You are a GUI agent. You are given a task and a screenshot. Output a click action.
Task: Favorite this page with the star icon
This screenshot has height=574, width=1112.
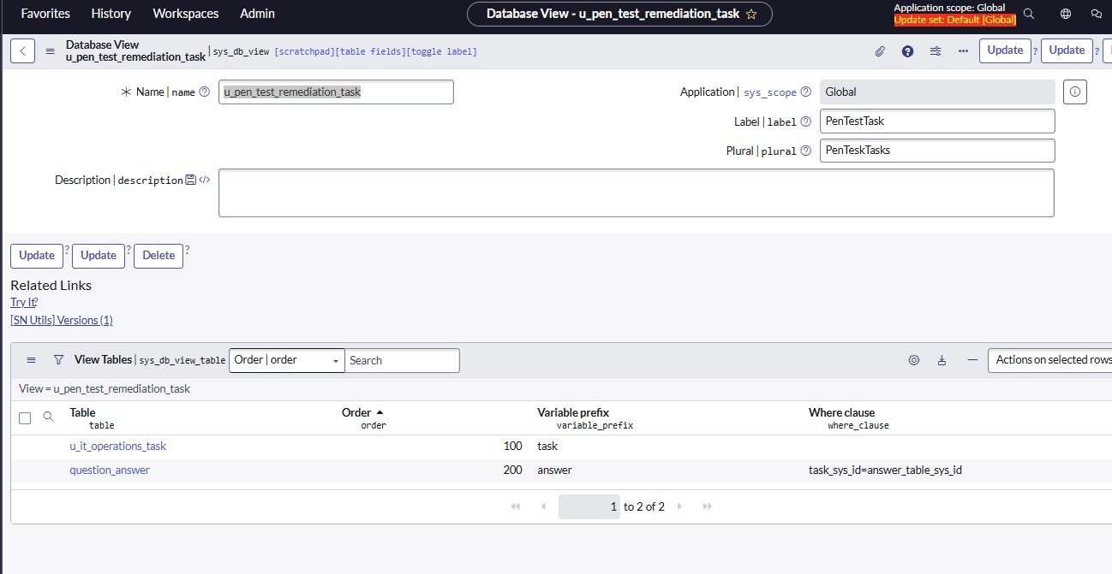pos(751,14)
